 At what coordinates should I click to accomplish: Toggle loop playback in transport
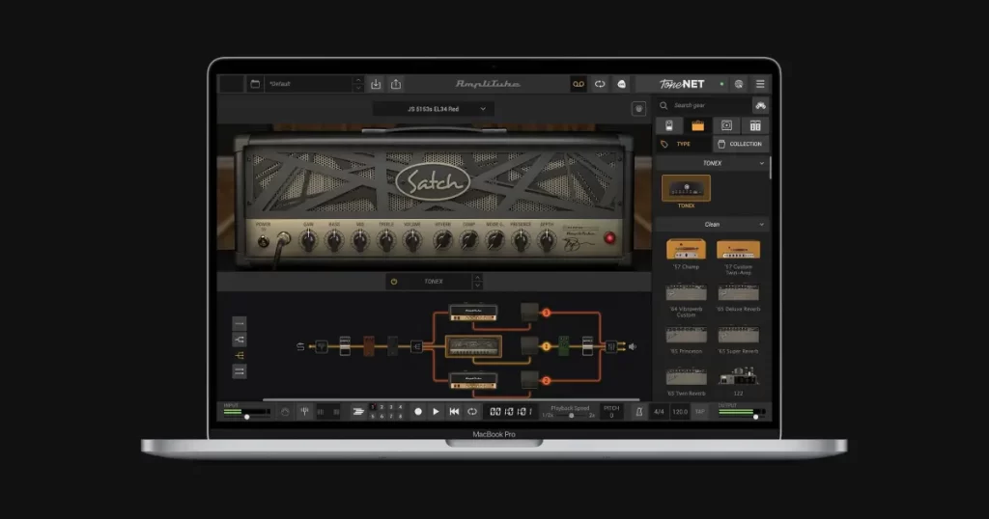pos(472,411)
